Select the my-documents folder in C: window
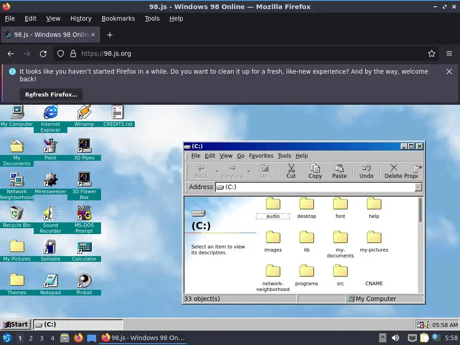Image resolution: width=460 pixels, height=345 pixels. (x=341, y=244)
